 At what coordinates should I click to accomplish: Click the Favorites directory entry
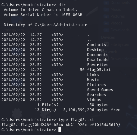point(98,65)
